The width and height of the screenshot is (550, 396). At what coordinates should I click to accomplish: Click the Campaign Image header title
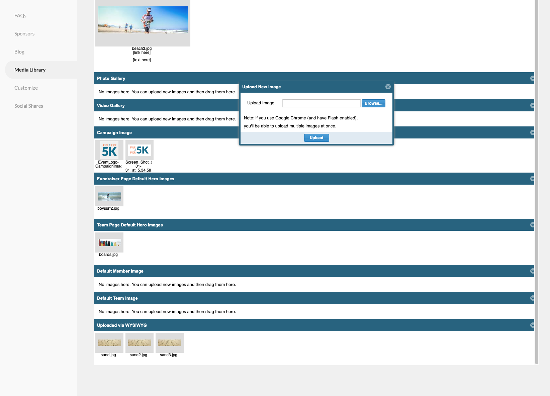click(x=114, y=132)
